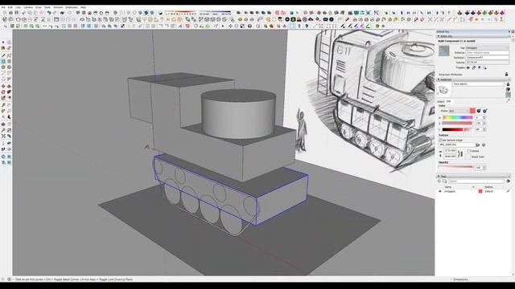Click the Add Tag Folder button
Image resolution: width=515 pixels, height=289 pixels.
pos(444,181)
